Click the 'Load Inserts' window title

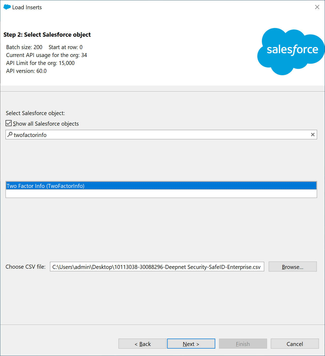[27, 7]
